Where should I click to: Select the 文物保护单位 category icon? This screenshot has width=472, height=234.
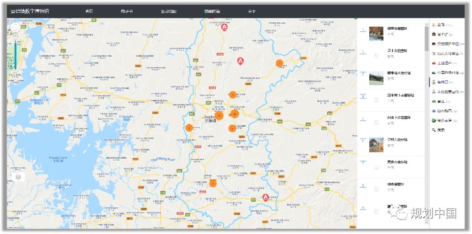[x=434, y=44]
